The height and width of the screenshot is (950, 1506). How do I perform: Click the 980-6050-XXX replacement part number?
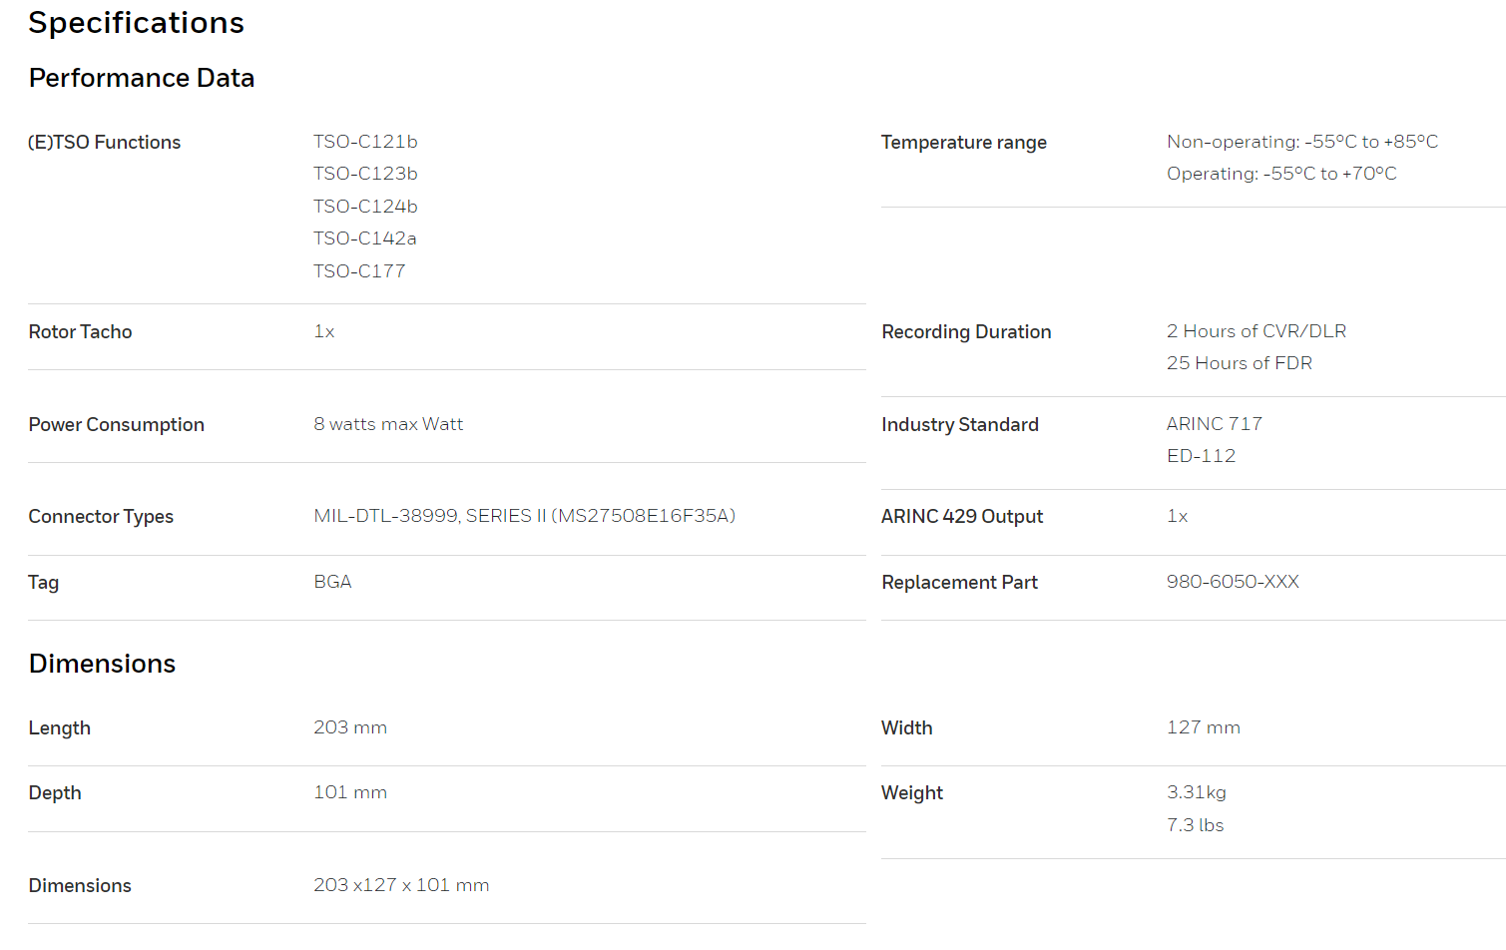(x=1233, y=582)
